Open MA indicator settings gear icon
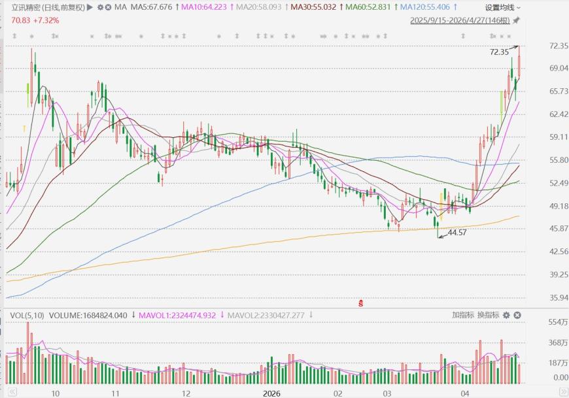This screenshot has width=569, height=398. 100,7
